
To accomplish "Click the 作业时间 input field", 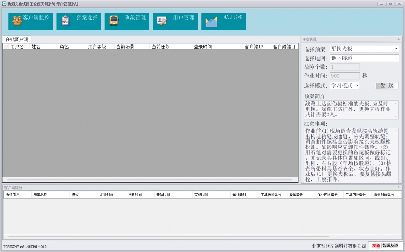I will tap(344, 76).
